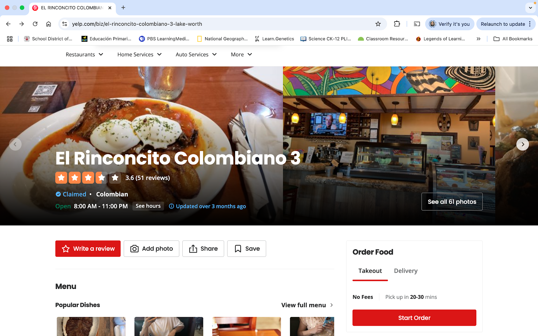Expand the Restaurants dropdown menu
The width and height of the screenshot is (538, 336).
[84, 54]
